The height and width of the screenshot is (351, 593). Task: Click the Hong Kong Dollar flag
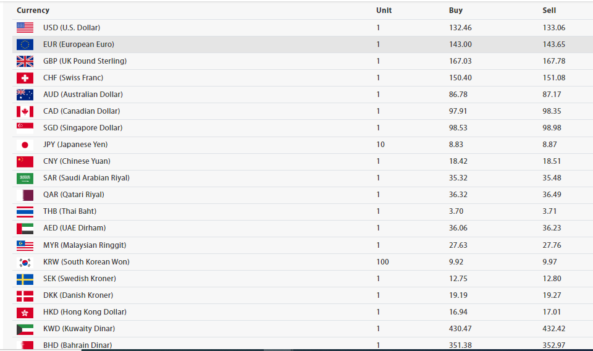click(x=25, y=312)
